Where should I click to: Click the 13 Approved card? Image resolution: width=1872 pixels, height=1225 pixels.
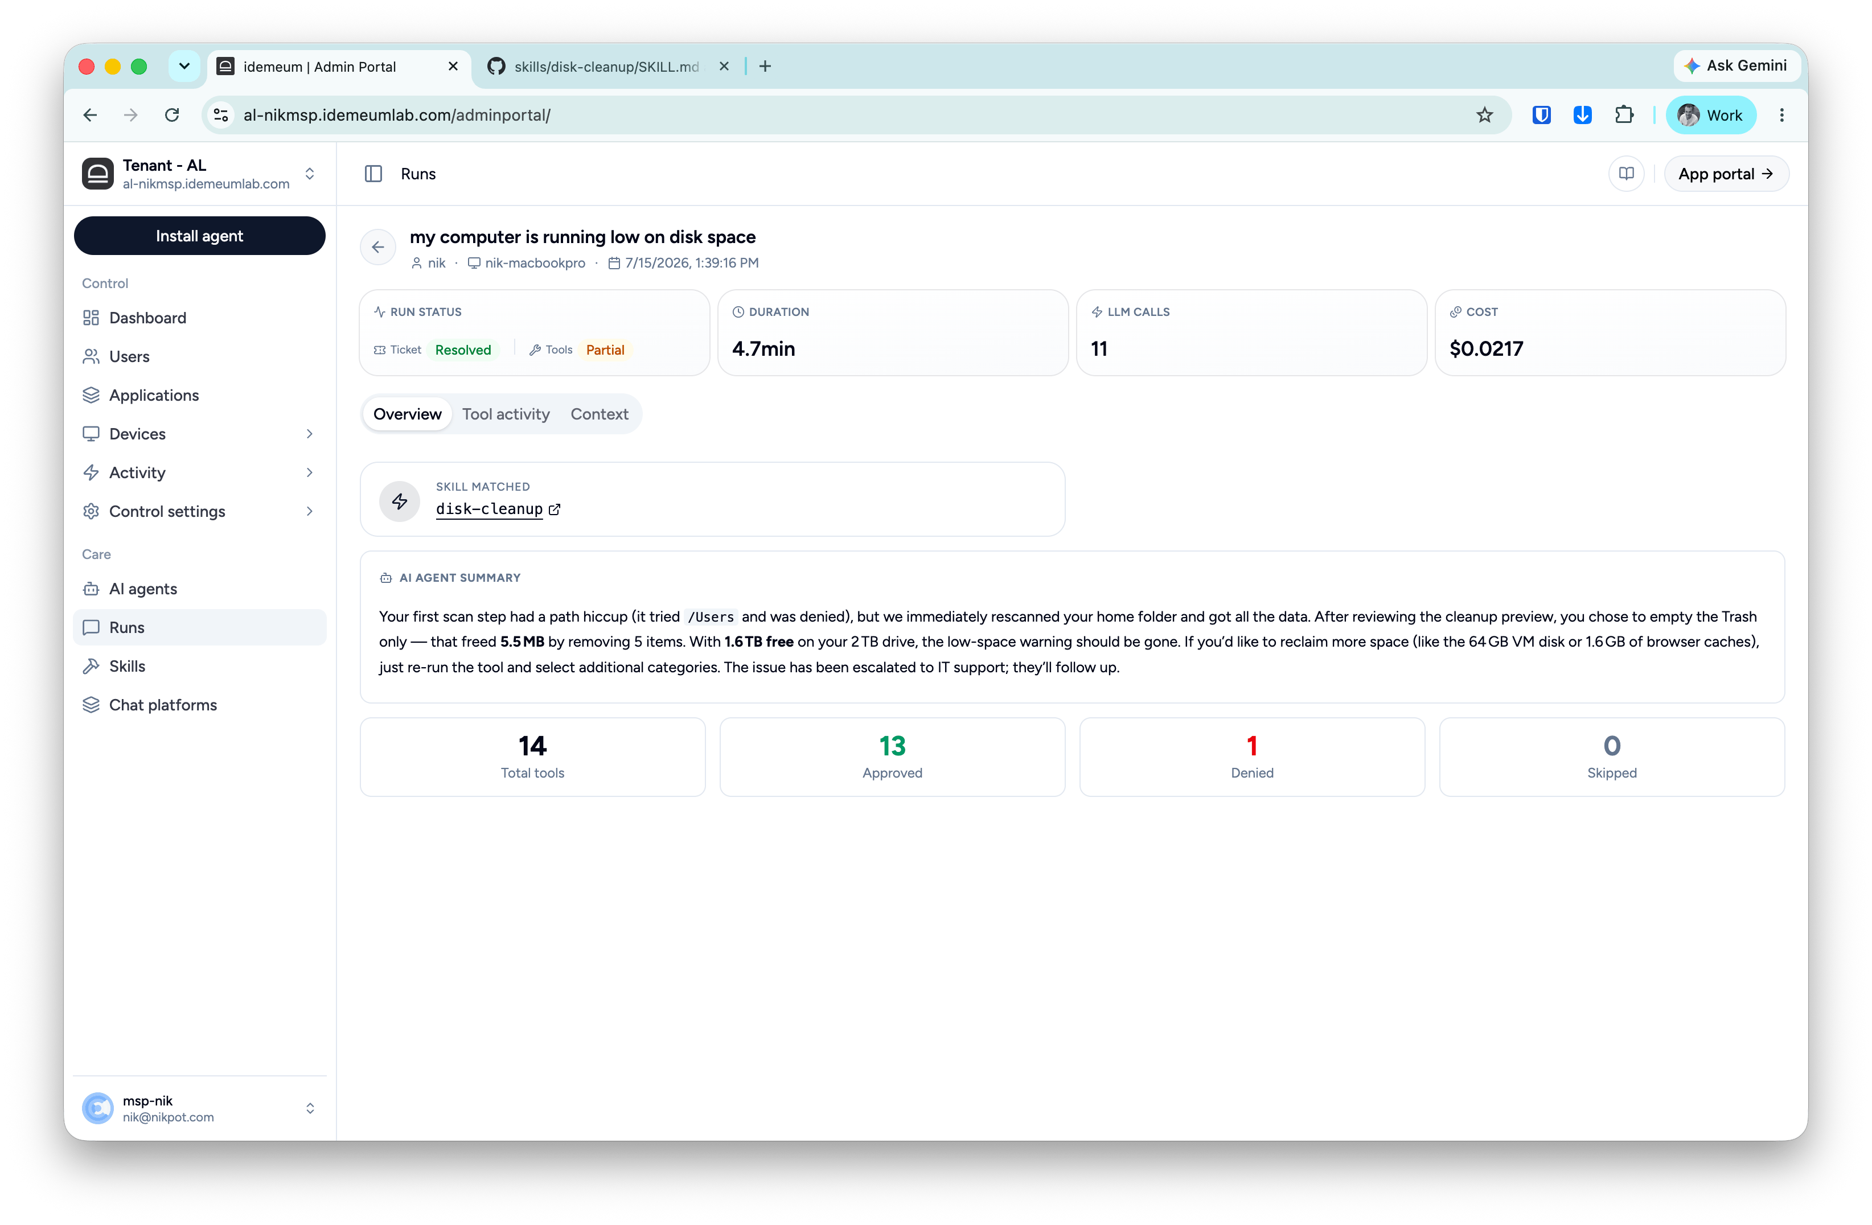[x=892, y=757]
